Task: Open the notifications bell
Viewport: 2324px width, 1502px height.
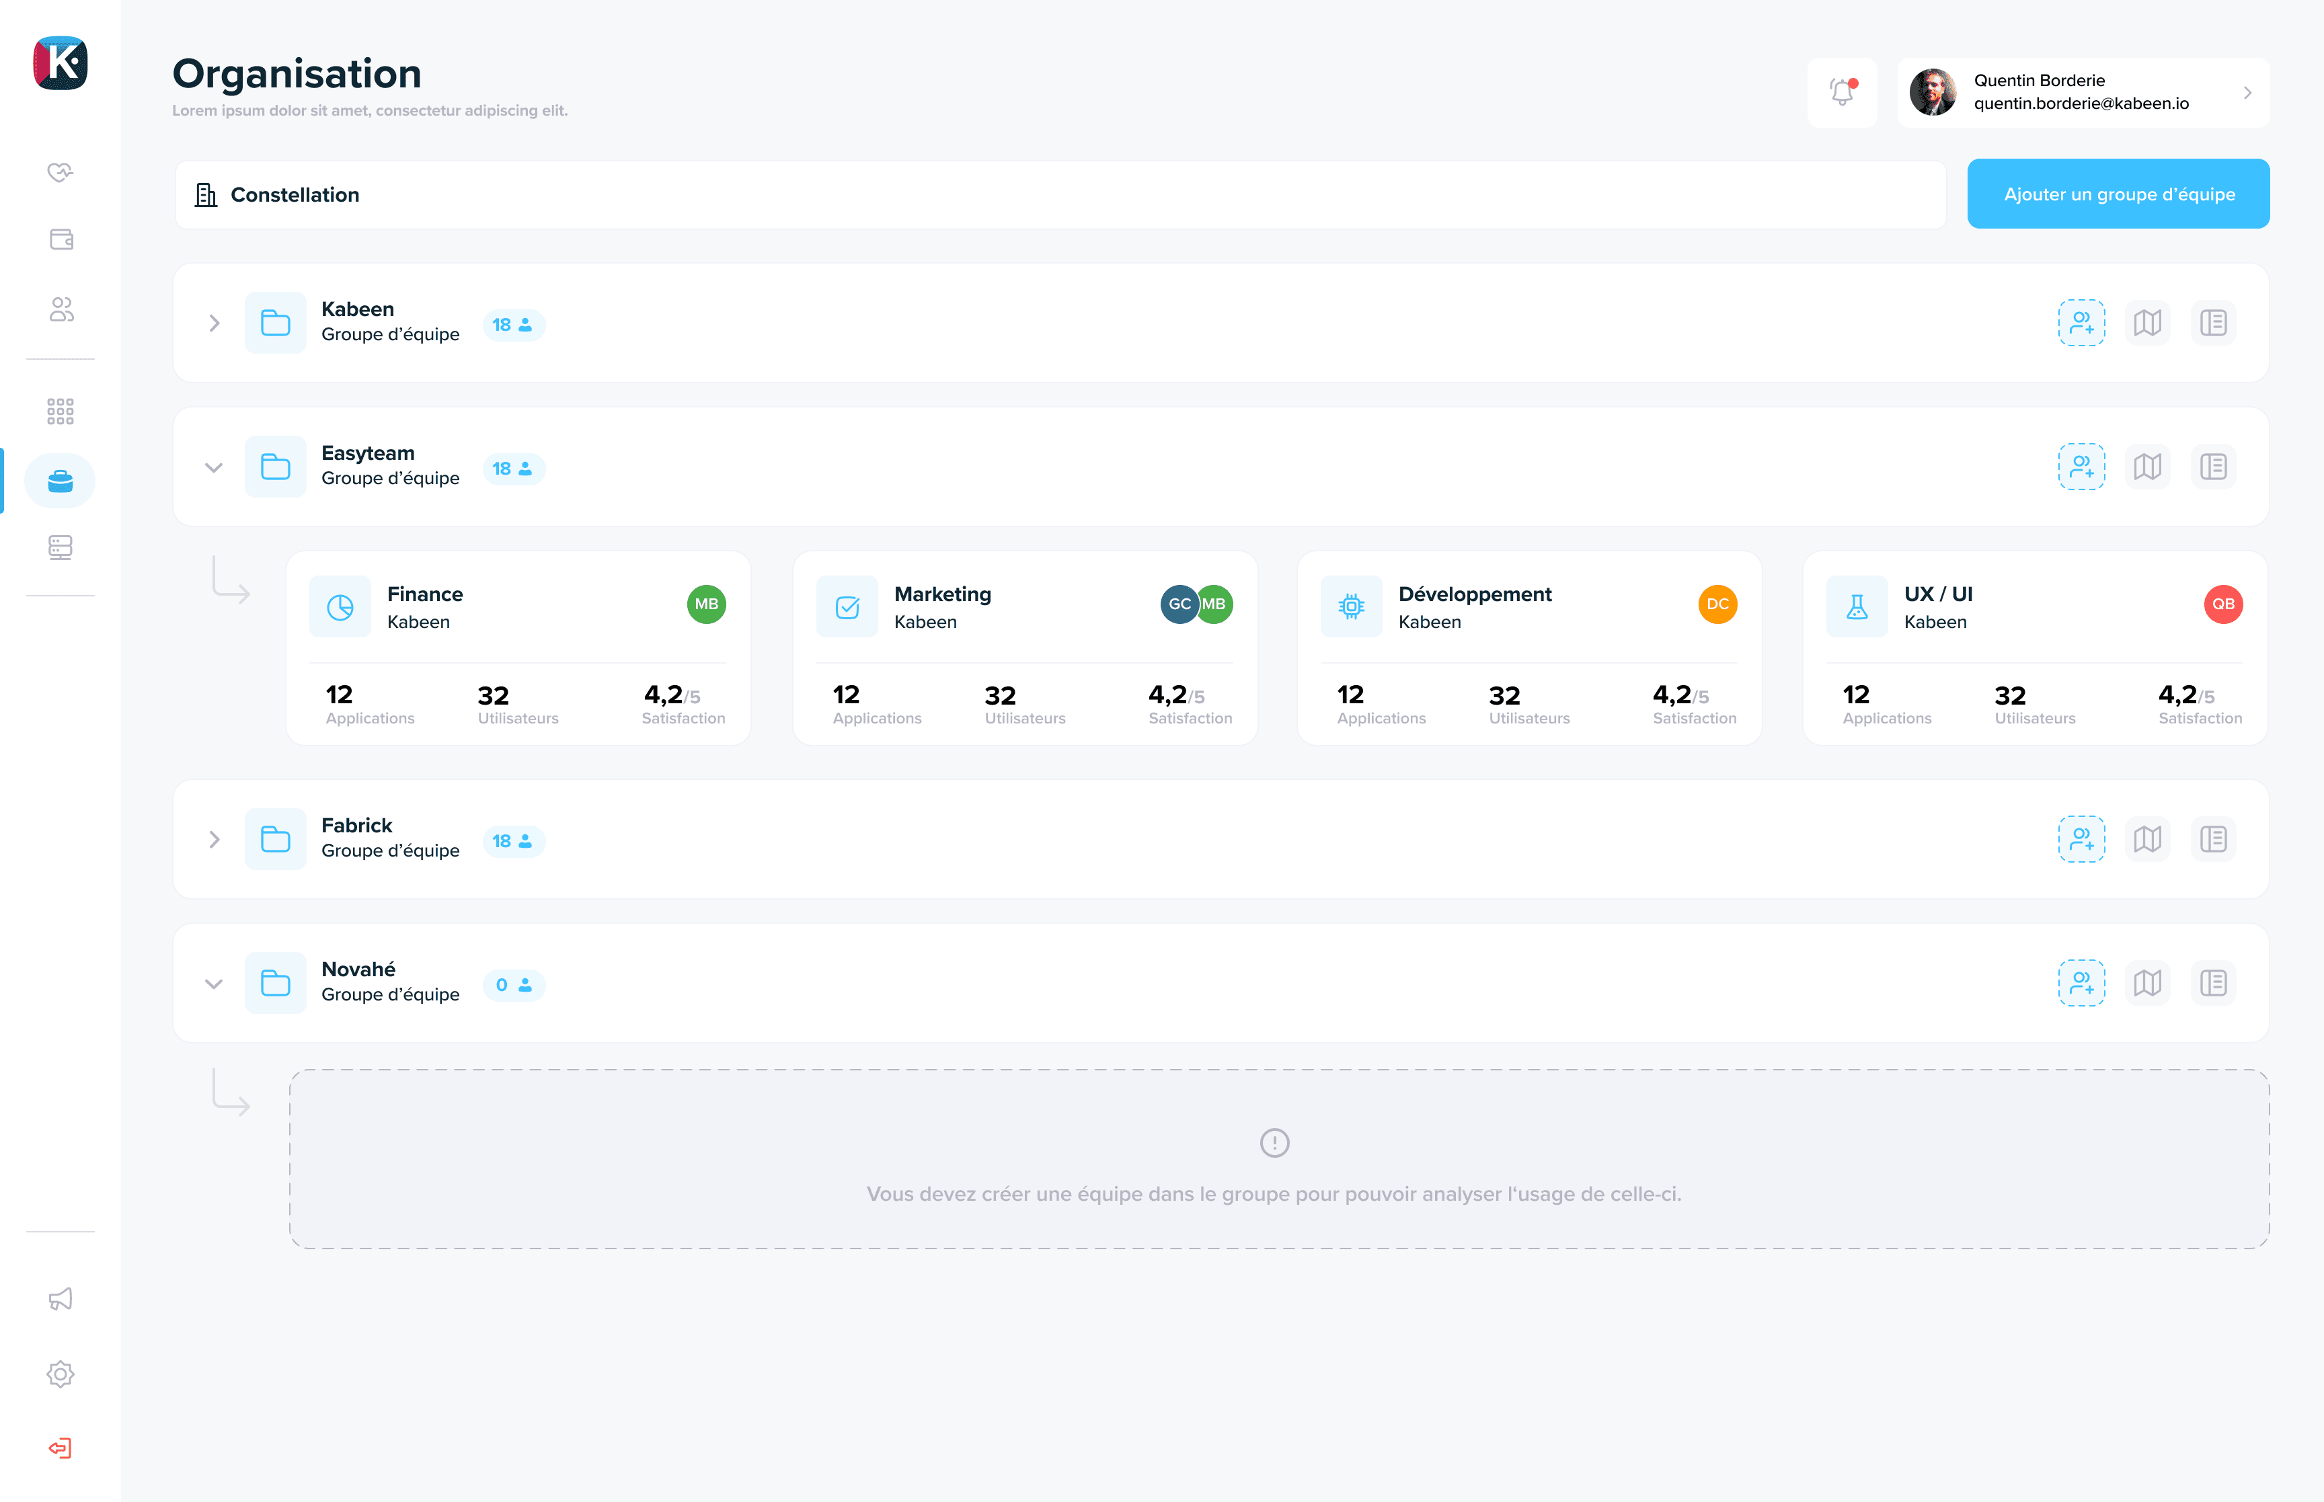Action: (x=1843, y=91)
